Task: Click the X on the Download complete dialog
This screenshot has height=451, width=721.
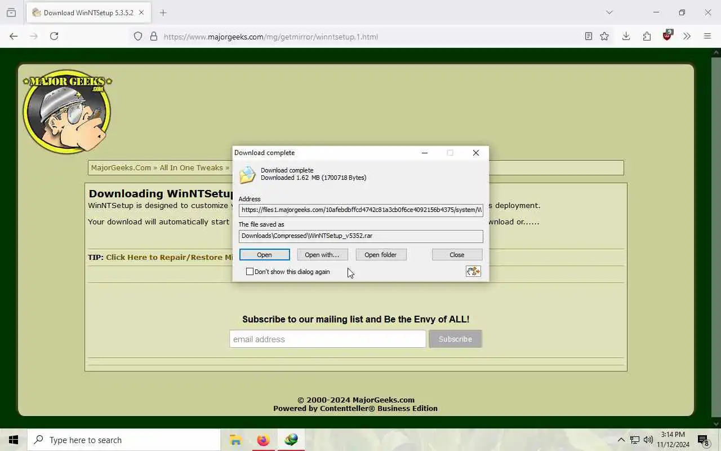Action: point(476,153)
